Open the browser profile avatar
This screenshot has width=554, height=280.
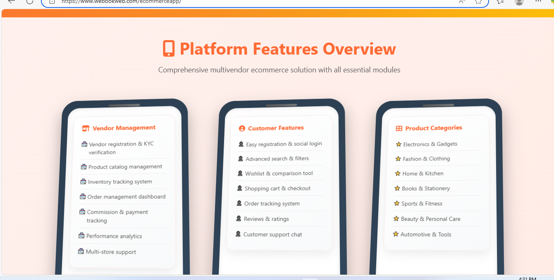click(x=519, y=2)
